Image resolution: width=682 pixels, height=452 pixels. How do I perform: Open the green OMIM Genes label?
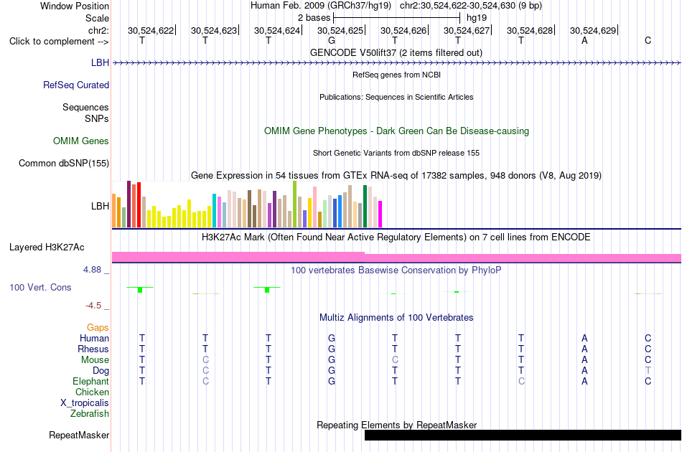(x=80, y=141)
